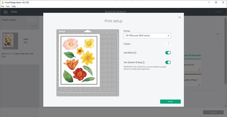227x117 pixels.
Task: Click the Make button in the header
Action: tap(219, 12)
